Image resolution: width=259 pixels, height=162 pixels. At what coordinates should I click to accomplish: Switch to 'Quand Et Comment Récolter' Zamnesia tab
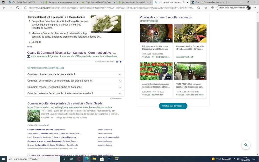208,2
